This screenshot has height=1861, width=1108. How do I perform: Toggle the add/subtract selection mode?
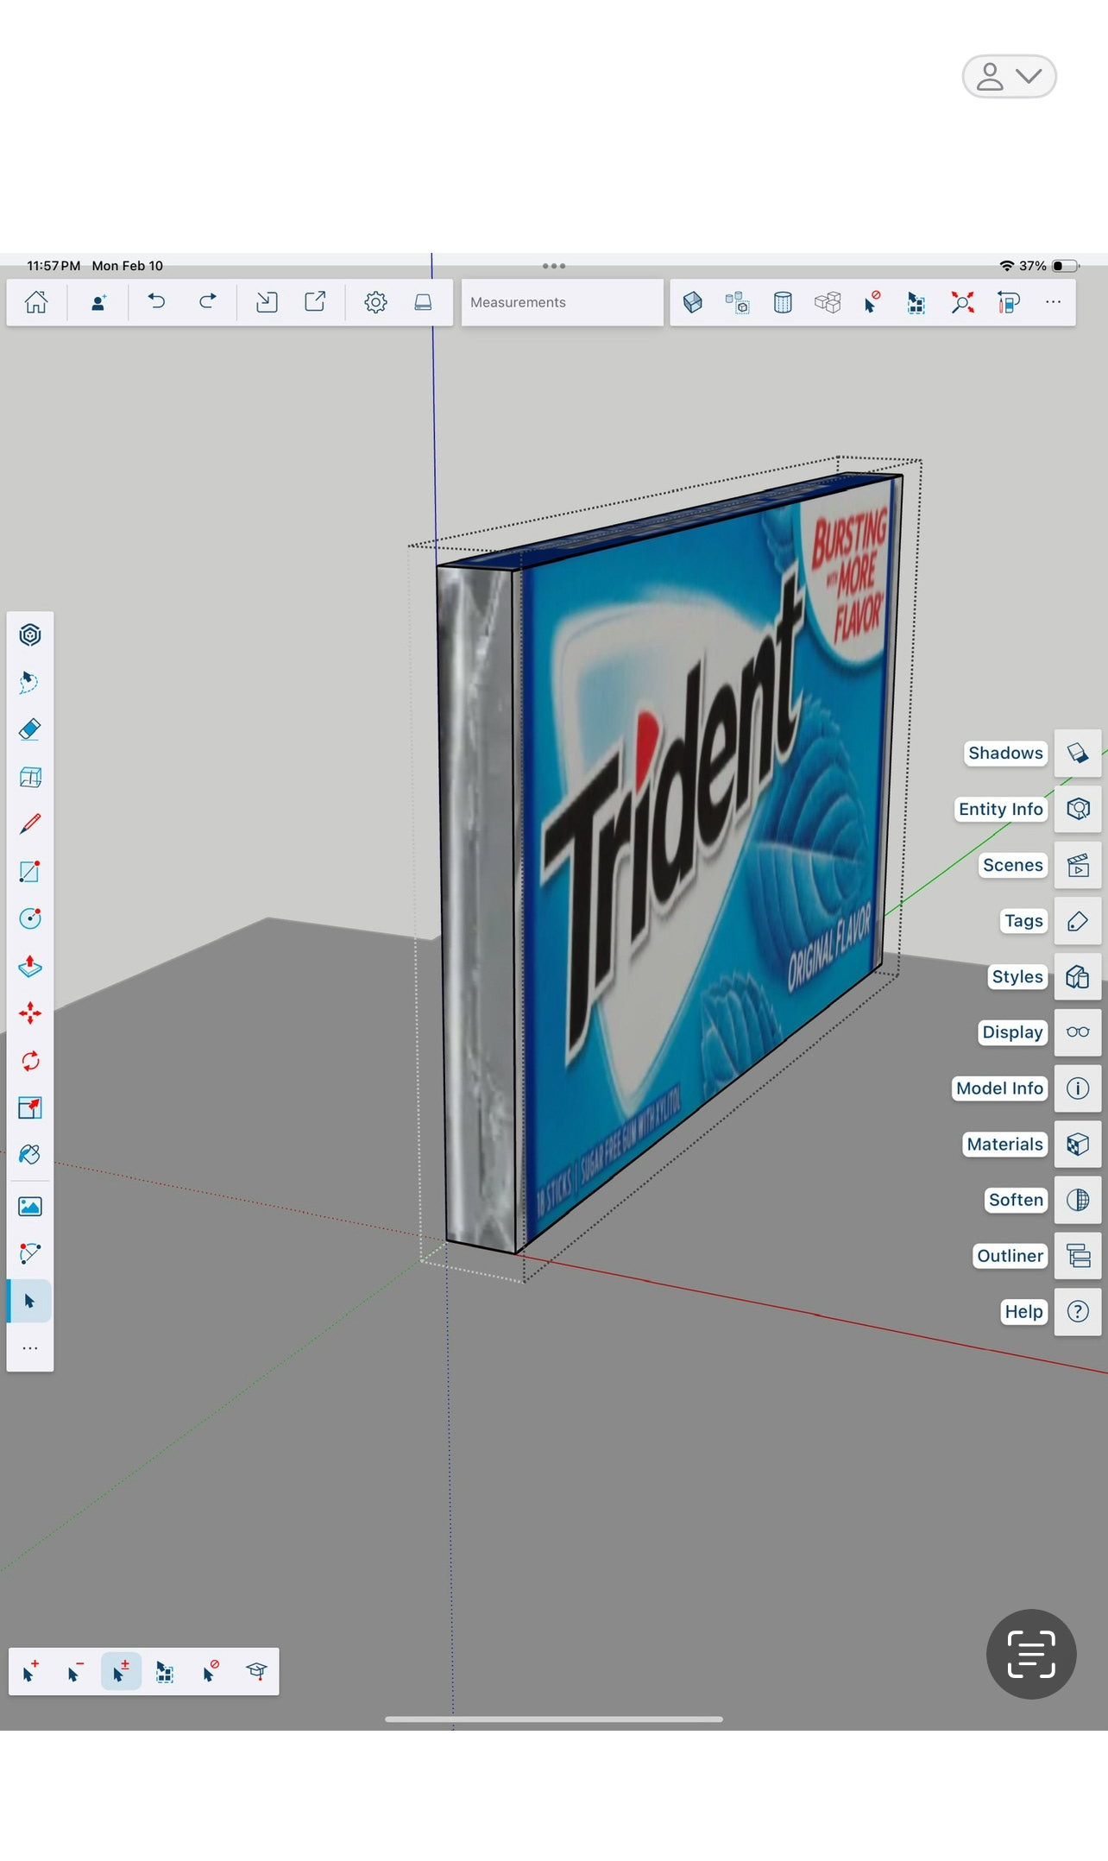(121, 1671)
